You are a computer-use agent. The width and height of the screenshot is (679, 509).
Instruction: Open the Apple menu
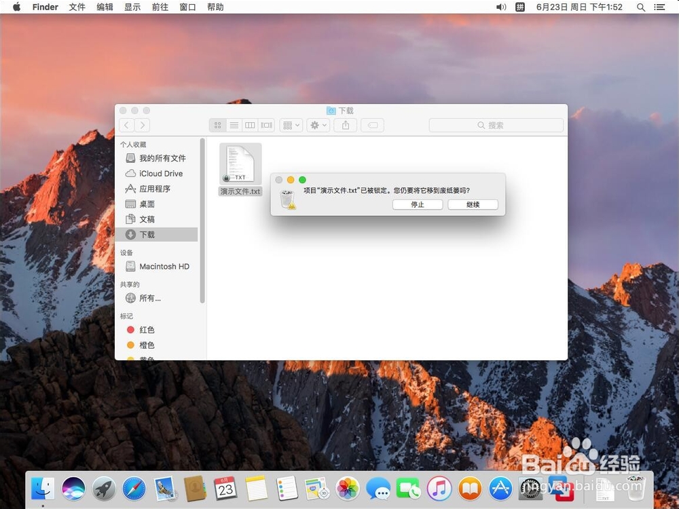(x=16, y=7)
